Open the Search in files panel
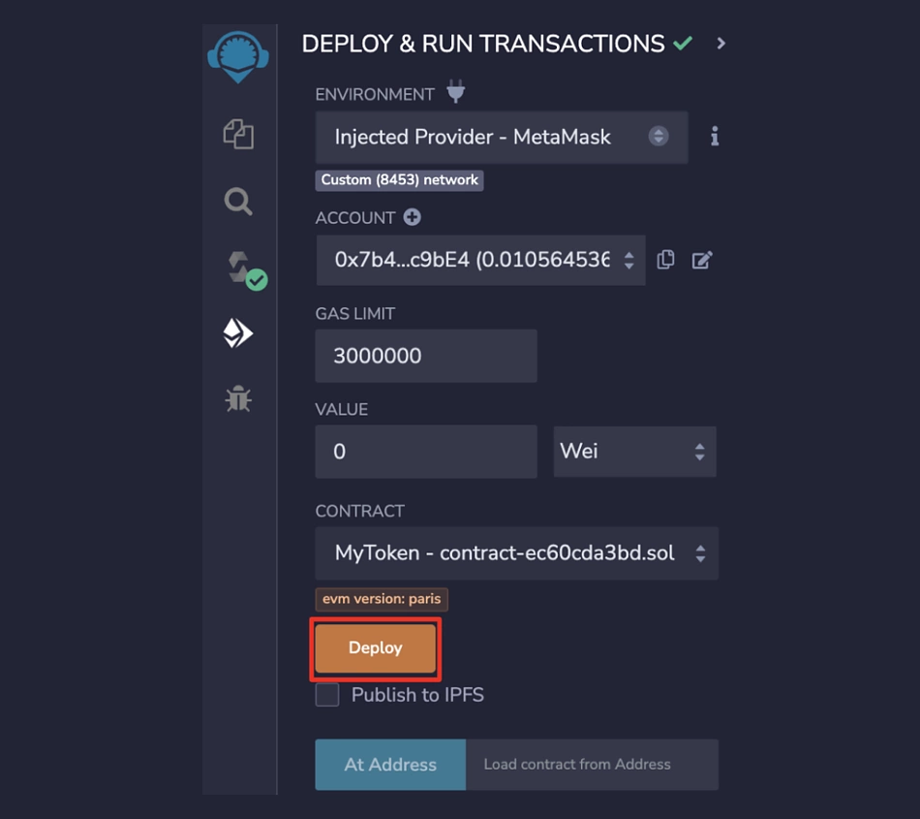Screen dimensions: 920x819 (237, 202)
